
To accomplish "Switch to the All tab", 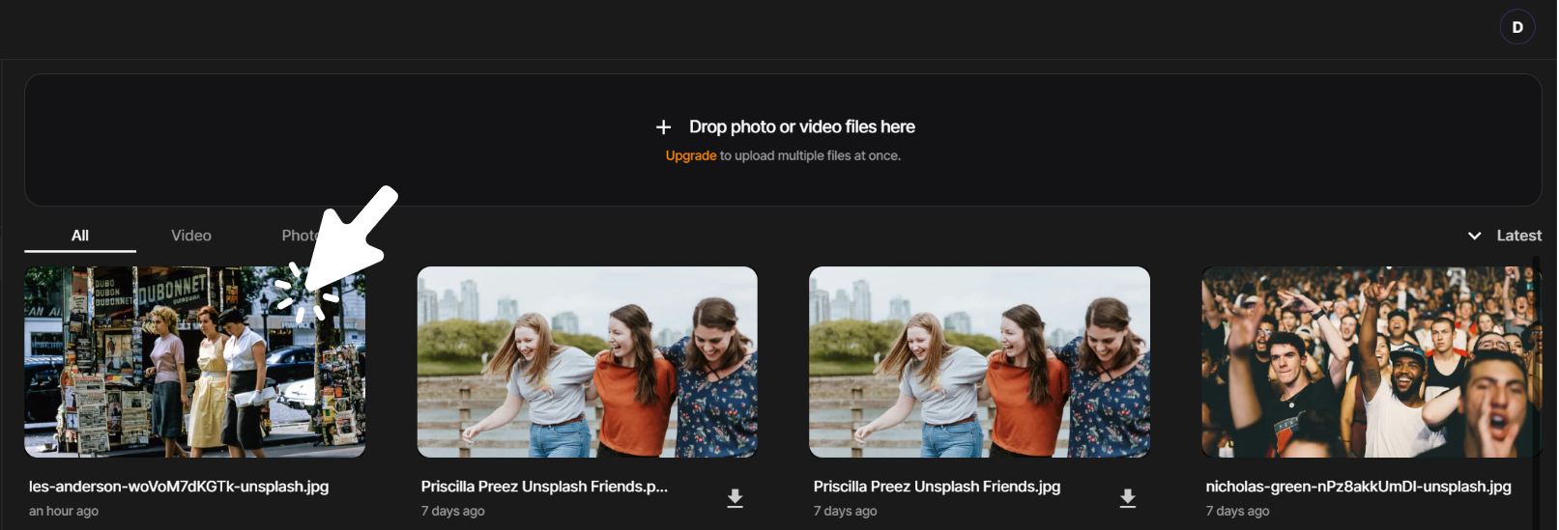I will pos(80,236).
